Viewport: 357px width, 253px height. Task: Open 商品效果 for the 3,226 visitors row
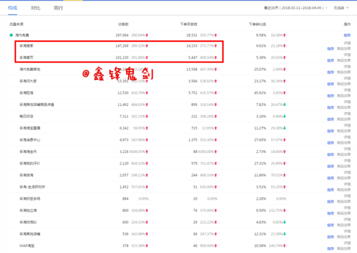pyautogui.click(x=344, y=154)
